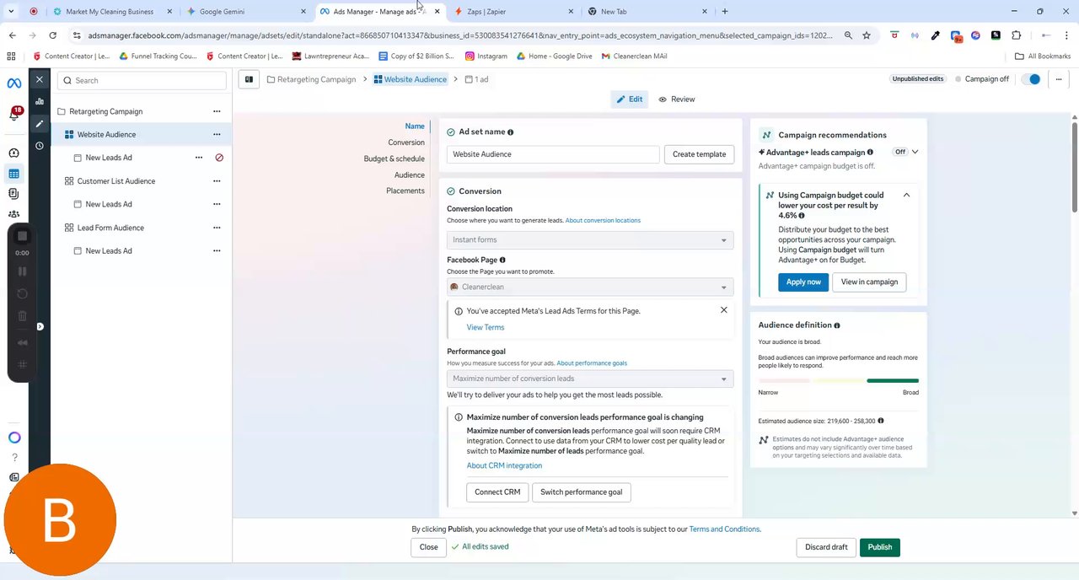Image resolution: width=1079 pixels, height=580 pixels.
Task: Open New Leads Ad under Customer List Audience
Action: (109, 204)
